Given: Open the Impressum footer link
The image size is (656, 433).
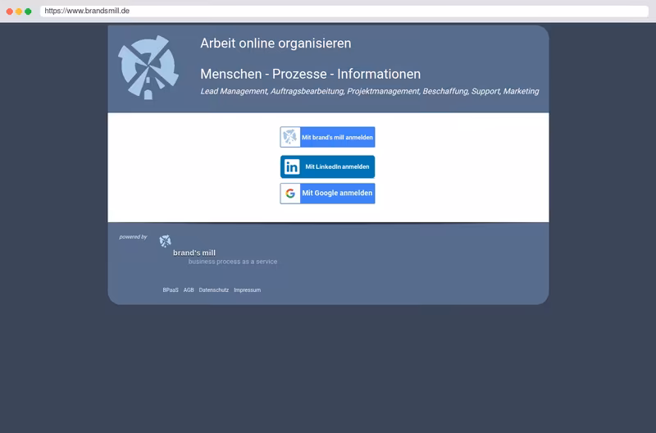Looking at the screenshot, I should point(248,290).
